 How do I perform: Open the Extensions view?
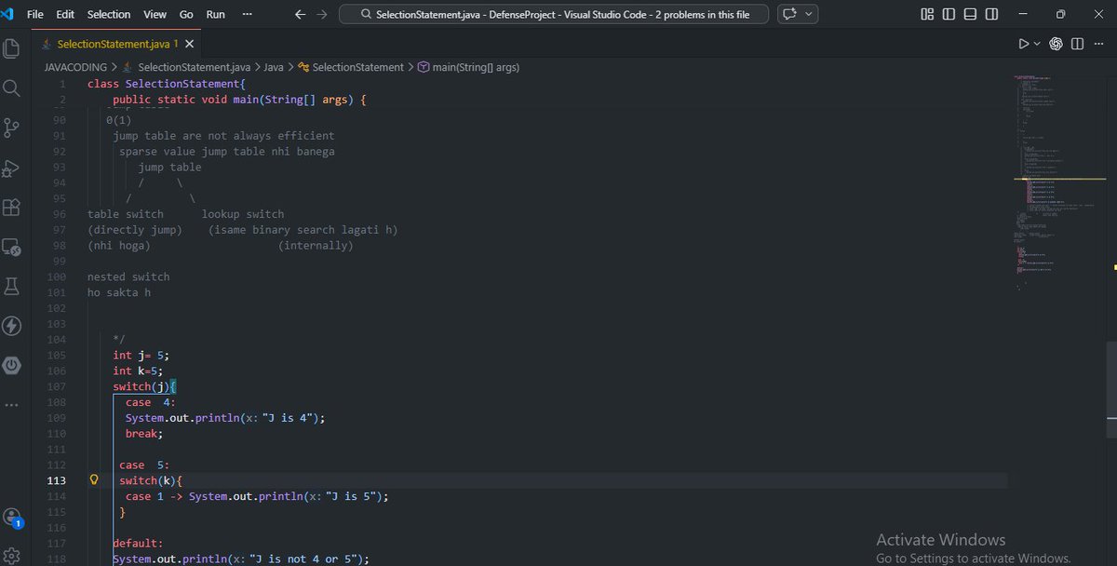[12, 207]
